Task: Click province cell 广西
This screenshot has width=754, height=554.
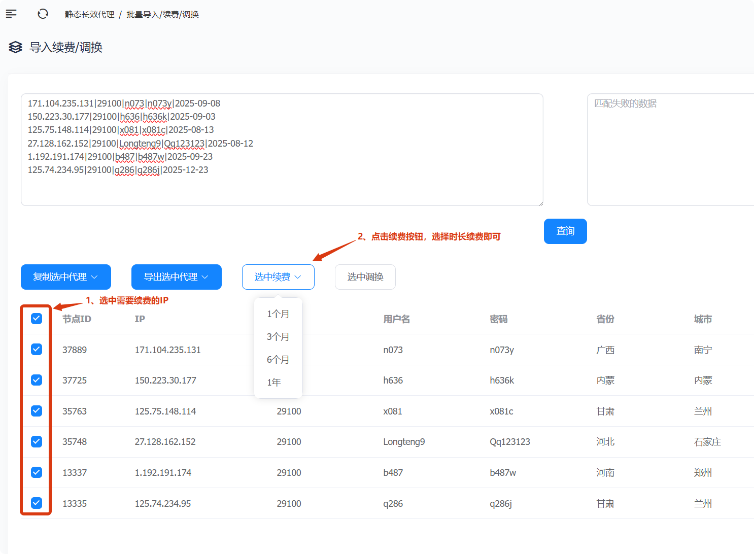Action: (605, 350)
